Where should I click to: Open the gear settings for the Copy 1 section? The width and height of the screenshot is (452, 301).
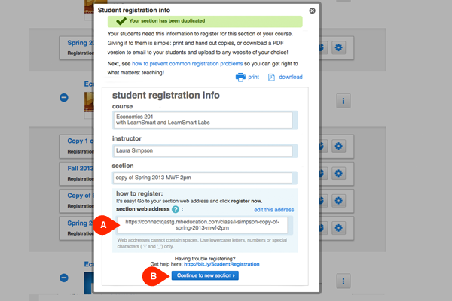tap(339, 144)
